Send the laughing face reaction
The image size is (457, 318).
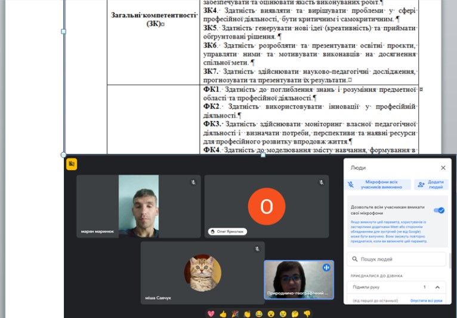(x=259, y=314)
